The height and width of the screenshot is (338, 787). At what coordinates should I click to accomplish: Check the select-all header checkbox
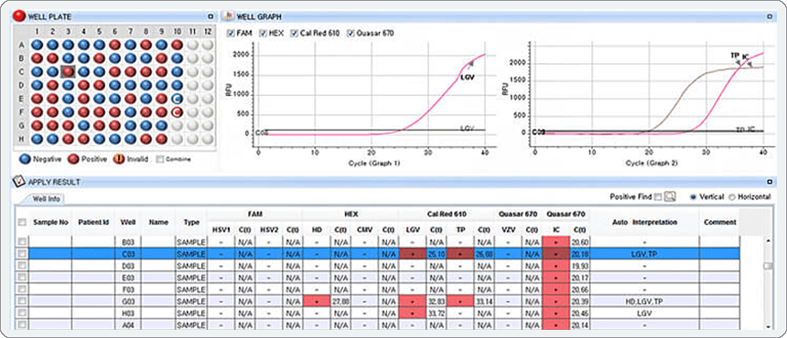[22, 222]
